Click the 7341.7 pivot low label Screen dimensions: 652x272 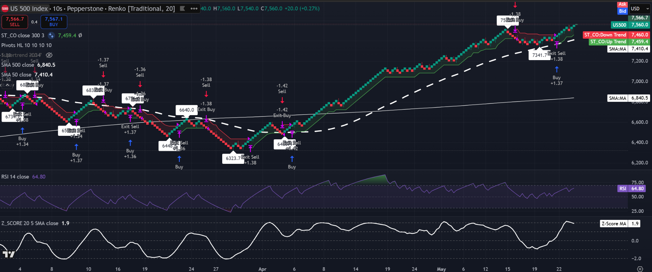coord(539,55)
